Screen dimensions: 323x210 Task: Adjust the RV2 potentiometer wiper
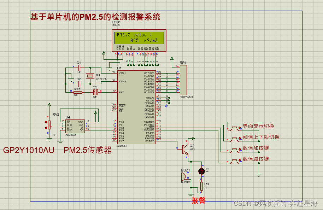49,126
